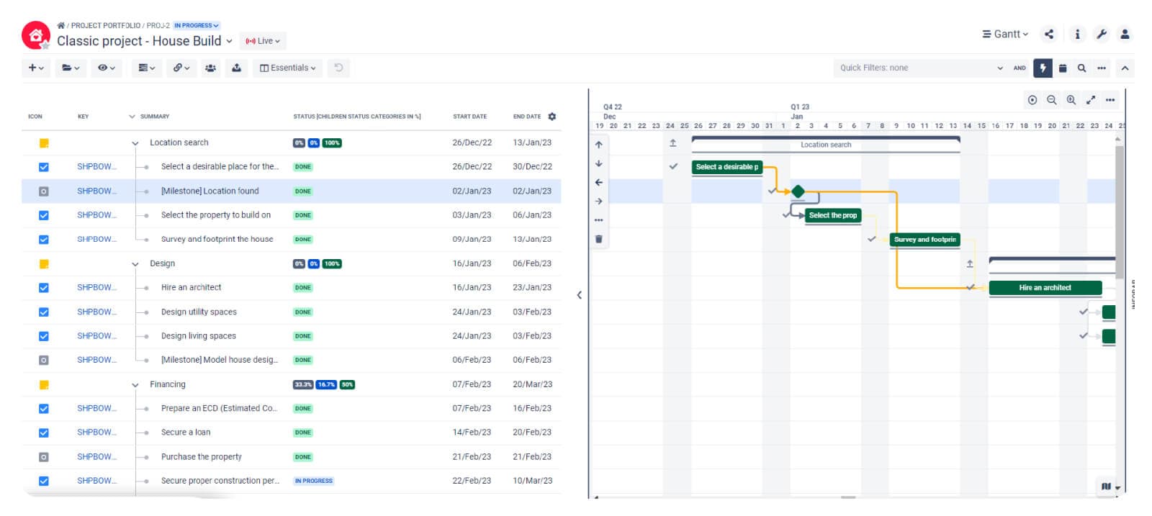Click the Hire an architect Gantt bar
The height and width of the screenshot is (516, 1152).
[x=1045, y=288]
